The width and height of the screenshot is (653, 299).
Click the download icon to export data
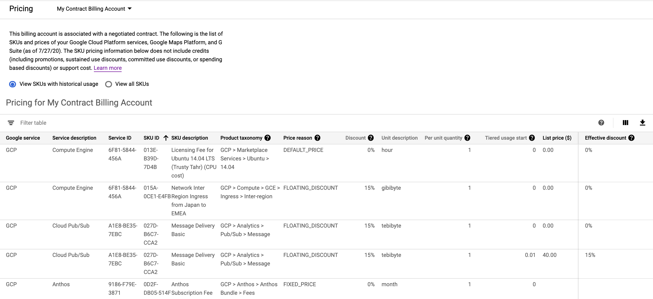(643, 123)
